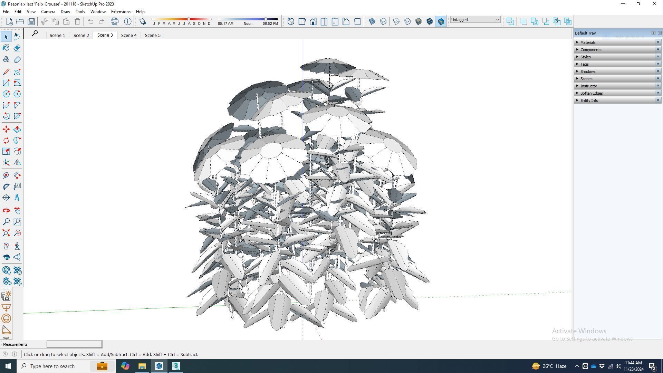Expand the Scenes panel
Viewport: 663px width, 373px height.
pyautogui.click(x=617, y=79)
